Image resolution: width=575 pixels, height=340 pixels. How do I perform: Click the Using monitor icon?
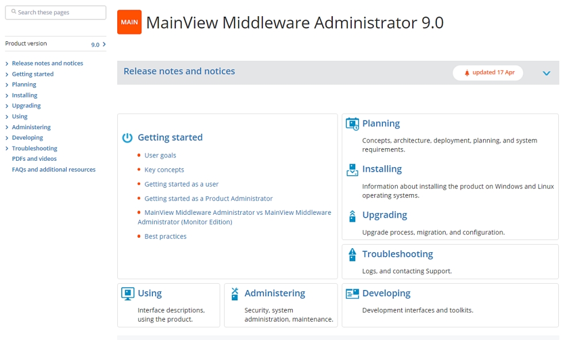coord(128,293)
